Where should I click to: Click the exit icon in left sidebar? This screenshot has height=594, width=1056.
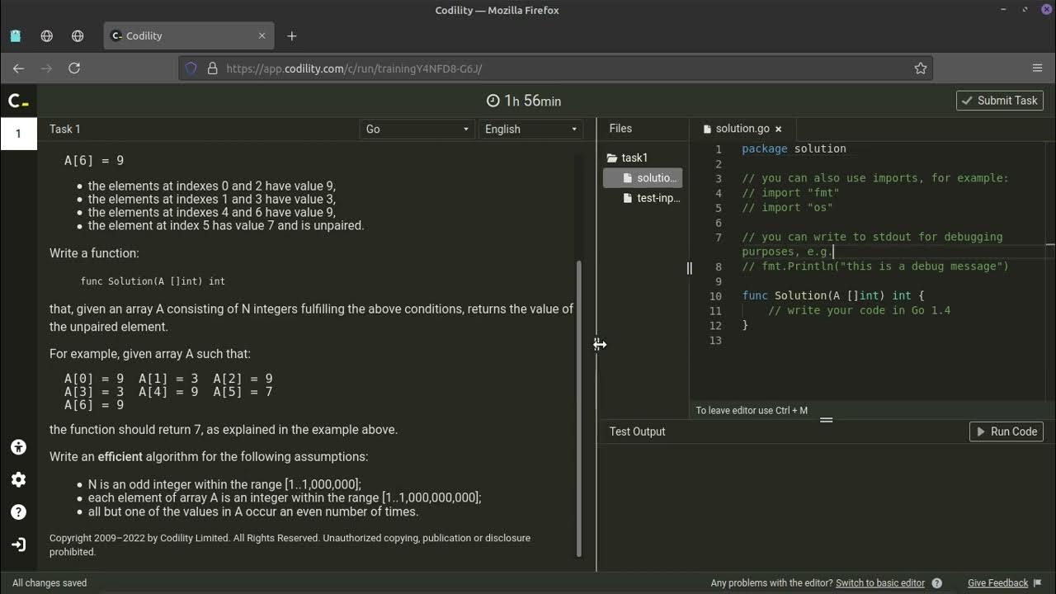[18, 544]
